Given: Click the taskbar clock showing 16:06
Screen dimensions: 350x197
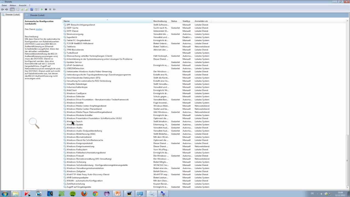Looking at the screenshot, I should 340,194.
